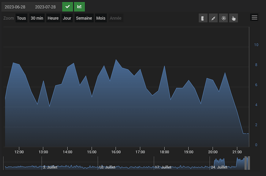Click the green chart compare button
266x176 pixels.
point(79,7)
